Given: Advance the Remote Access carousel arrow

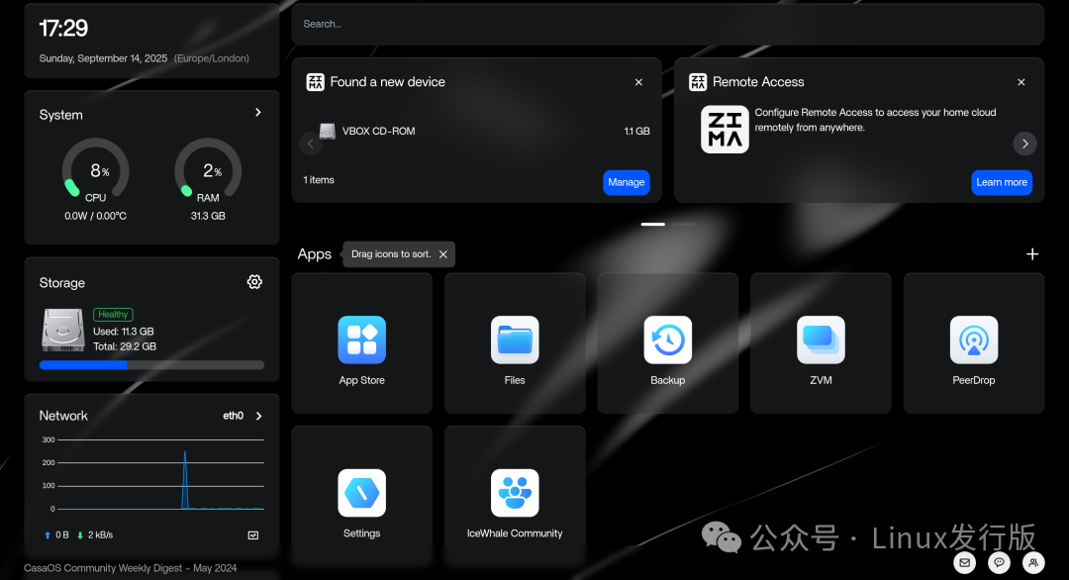Looking at the screenshot, I should tap(1024, 144).
